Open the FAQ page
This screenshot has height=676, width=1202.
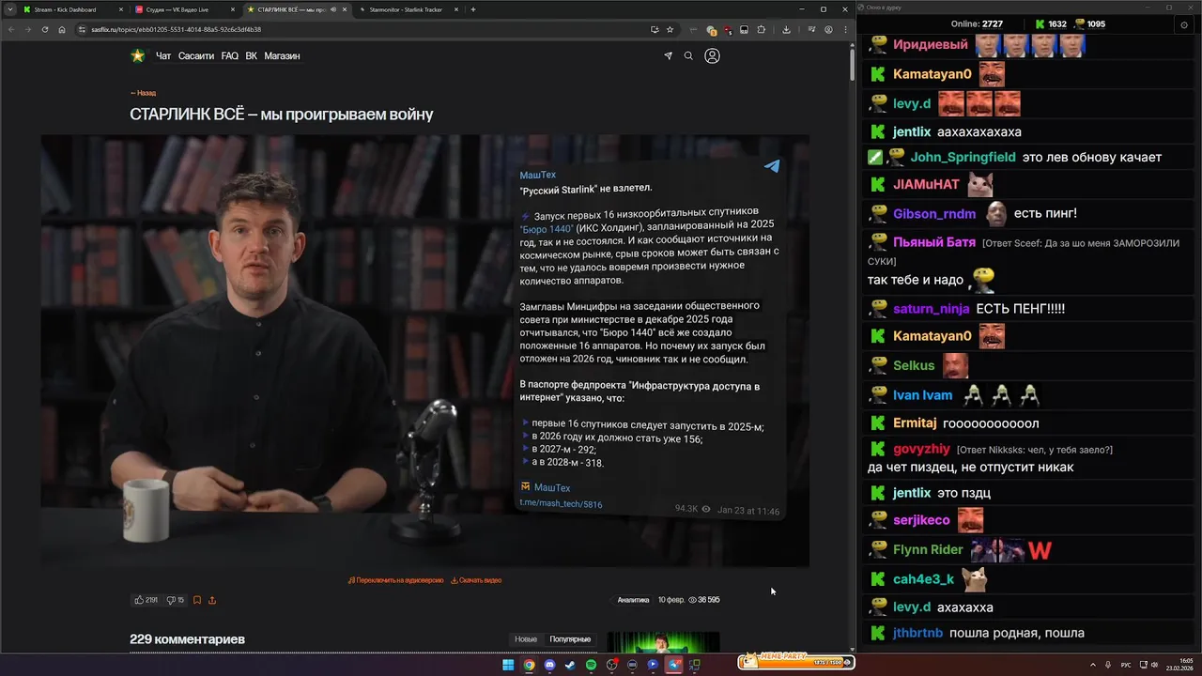click(230, 56)
